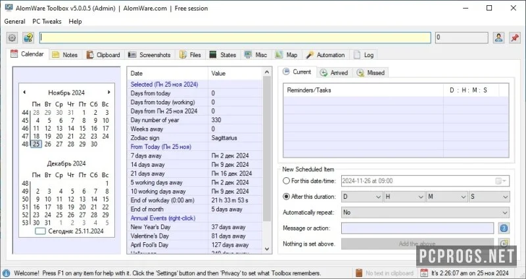526x279 pixels.
Task: Open the Help menu
Action: 75,22
